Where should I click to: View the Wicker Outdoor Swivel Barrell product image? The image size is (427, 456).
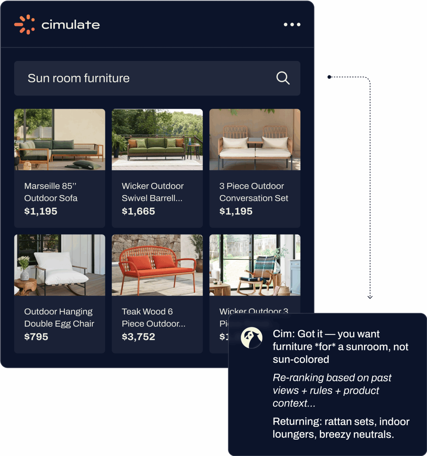tap(157, 140)
